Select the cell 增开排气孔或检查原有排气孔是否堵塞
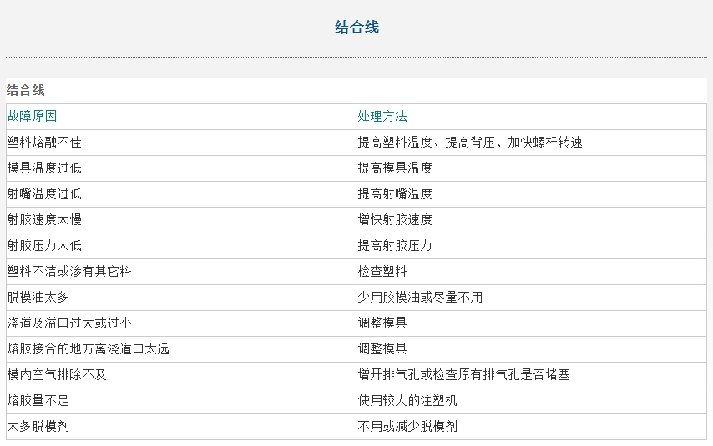The height and width of the screenshot is (446, 713). pyautogui.click(x=532, y=376)
